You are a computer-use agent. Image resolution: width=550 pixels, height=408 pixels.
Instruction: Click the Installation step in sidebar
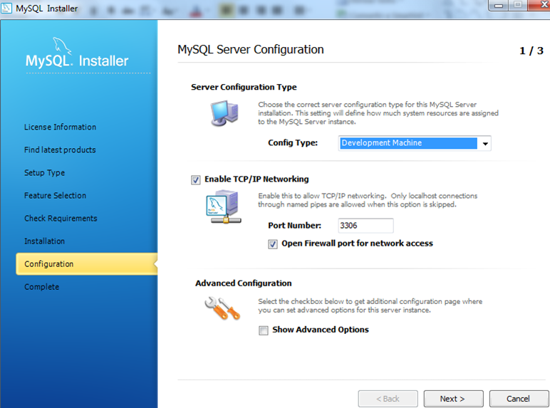[x=44, y=241]
